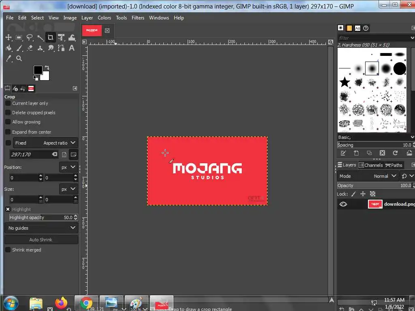Select the Paintbrush tool
The height and width of the screenshot is (311, 415).
pos(19,48)
